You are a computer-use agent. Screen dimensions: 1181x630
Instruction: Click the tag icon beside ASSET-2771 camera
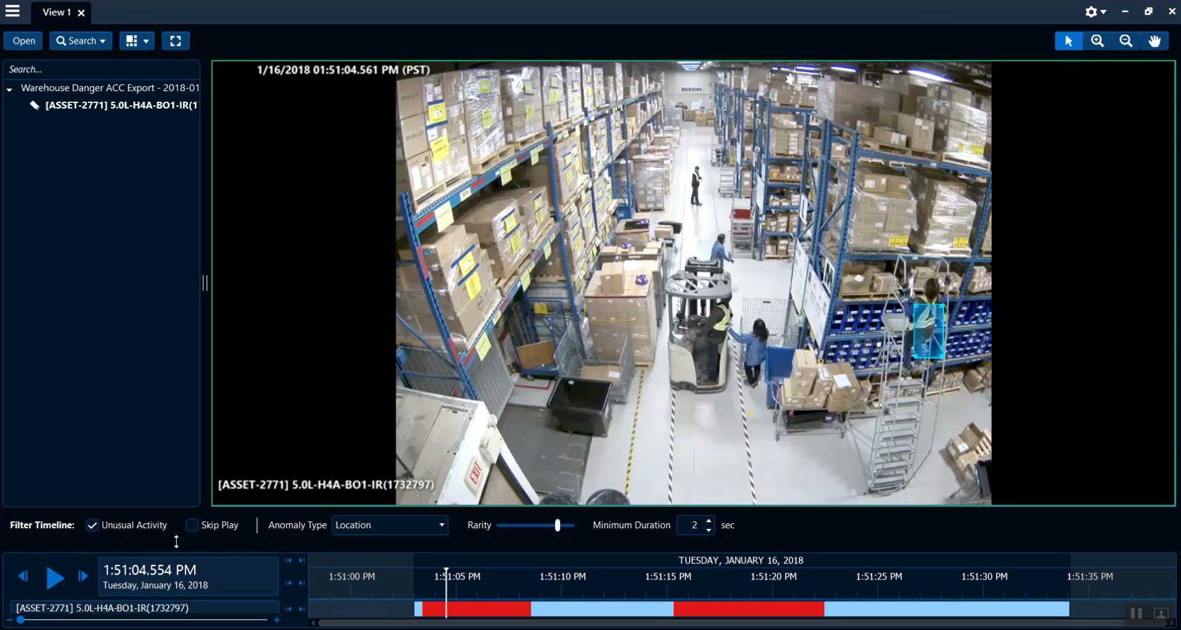pyautogui.click(x=35, y=105)
